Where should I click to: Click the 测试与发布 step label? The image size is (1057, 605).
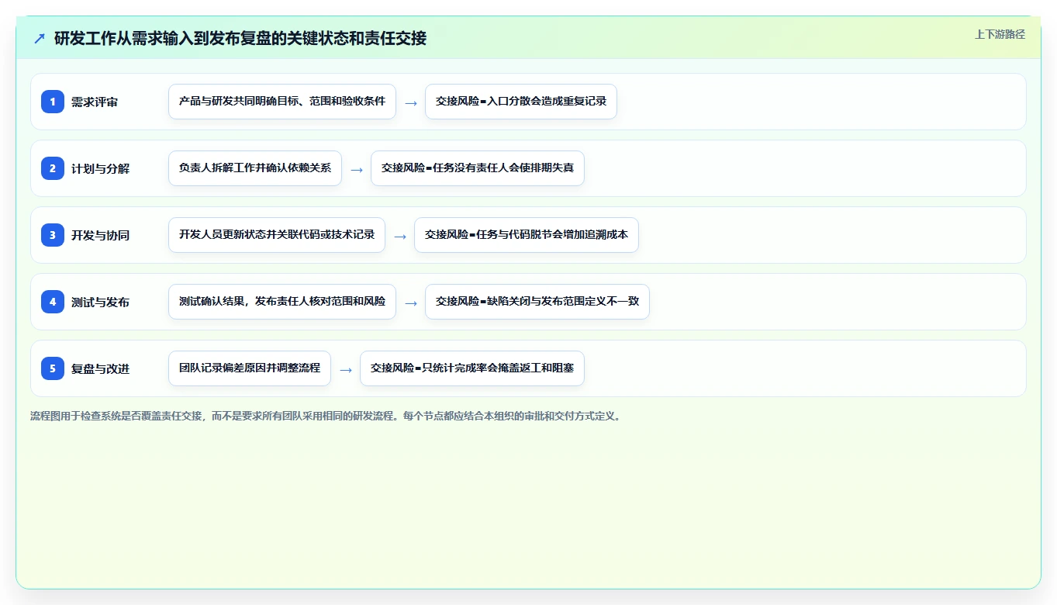[100, 302]
